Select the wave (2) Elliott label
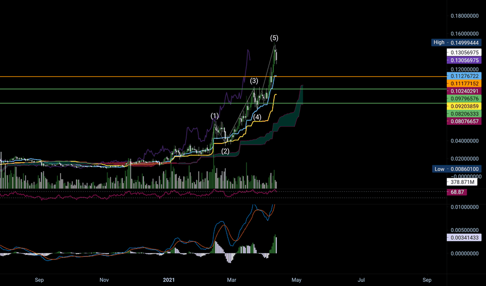 [225, 151]
